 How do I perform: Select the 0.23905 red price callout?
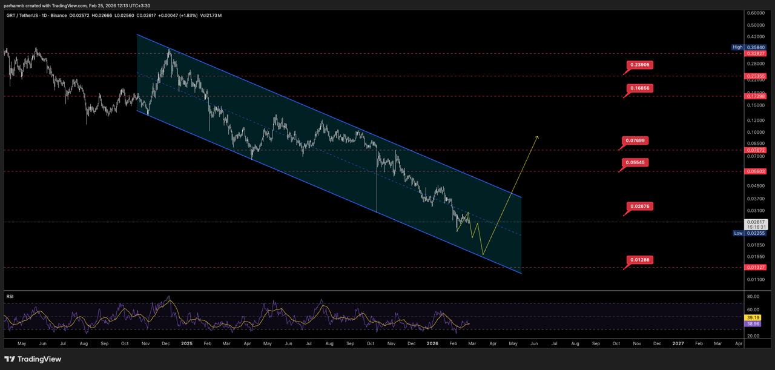[x=641, y=65]
